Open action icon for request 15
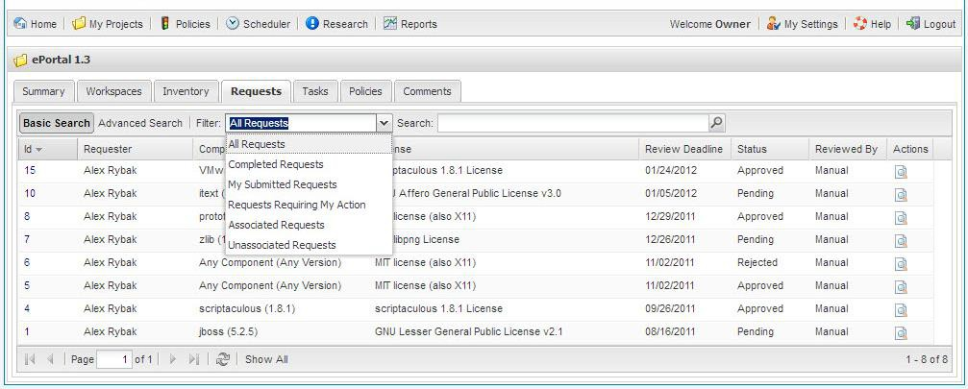The width and height of the screenshot is (968, 389). [x=901, y=172]
